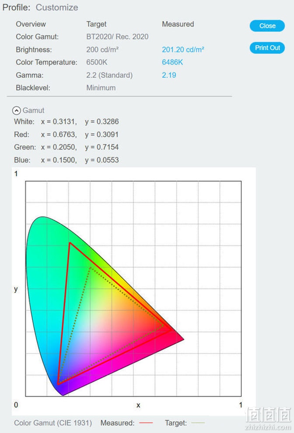Click the Blacklevel: row label
The height and width of the screenshot is (433, 294).
[33, 88]
